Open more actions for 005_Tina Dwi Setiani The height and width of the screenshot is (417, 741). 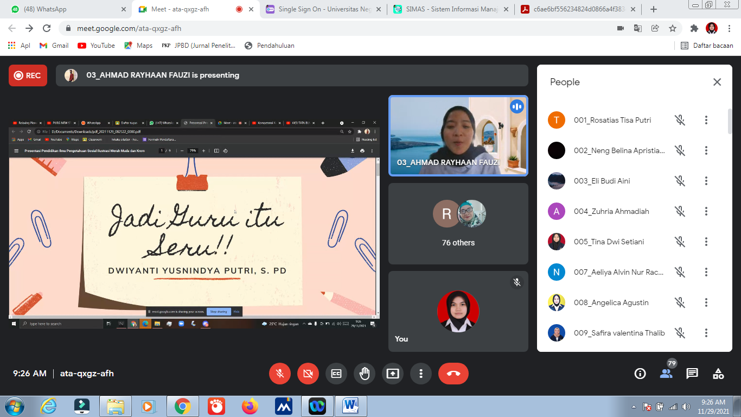706,242
